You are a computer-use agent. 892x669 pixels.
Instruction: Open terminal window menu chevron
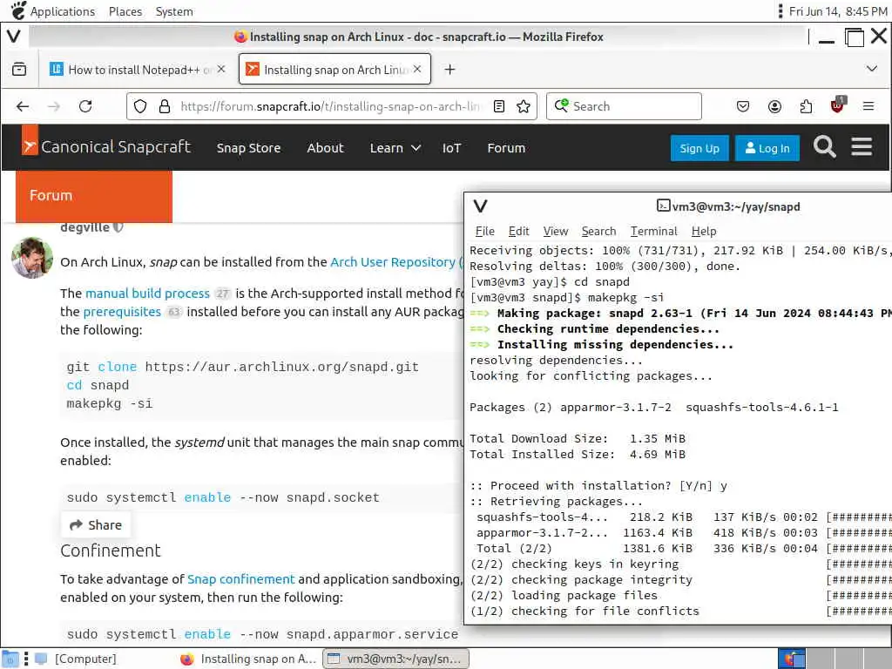[x=480, y=206]
